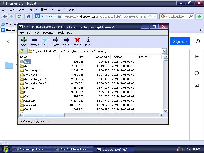Switch to DuckDuckGo taskbar window
The image size is (204, 153).
click(73, 149)
